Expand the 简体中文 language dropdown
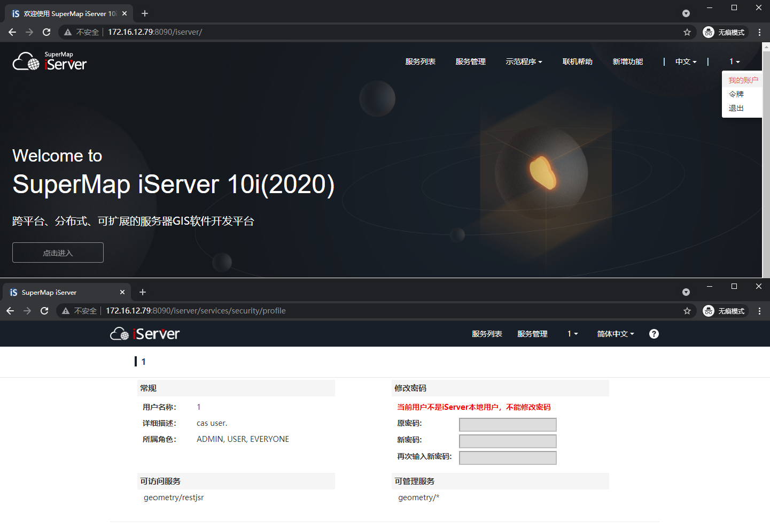This screenshot has height=528, width=770. click(x=616, y=334)
